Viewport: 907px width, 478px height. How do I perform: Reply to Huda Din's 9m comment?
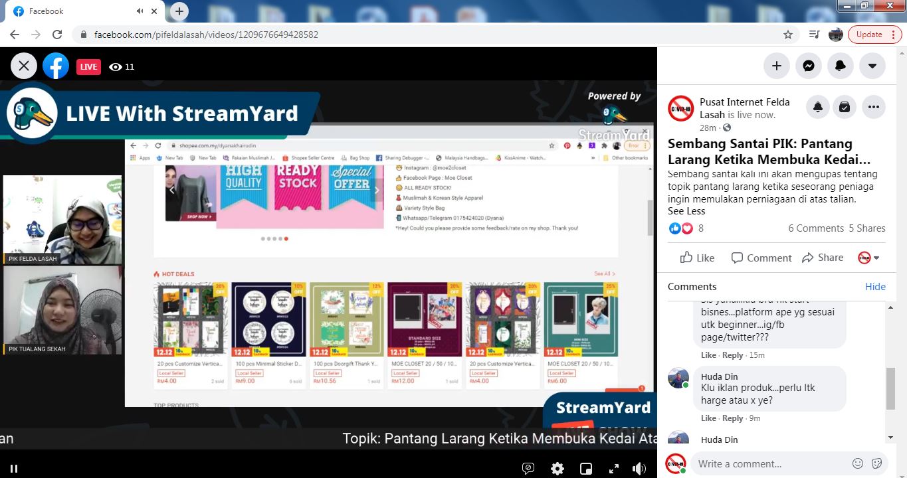pyautogui.click(x=733, y=418)
